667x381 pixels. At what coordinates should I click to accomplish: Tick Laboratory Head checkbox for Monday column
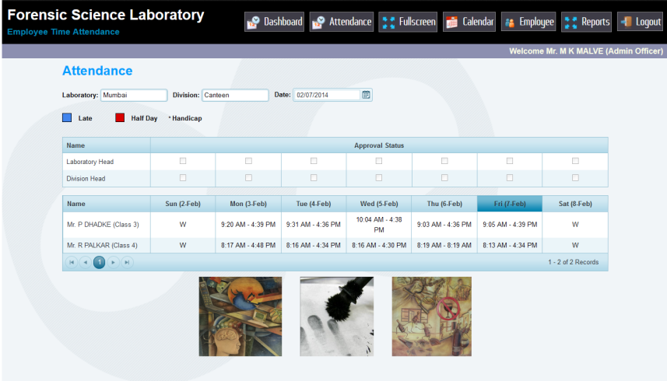[x=248, y=161]
